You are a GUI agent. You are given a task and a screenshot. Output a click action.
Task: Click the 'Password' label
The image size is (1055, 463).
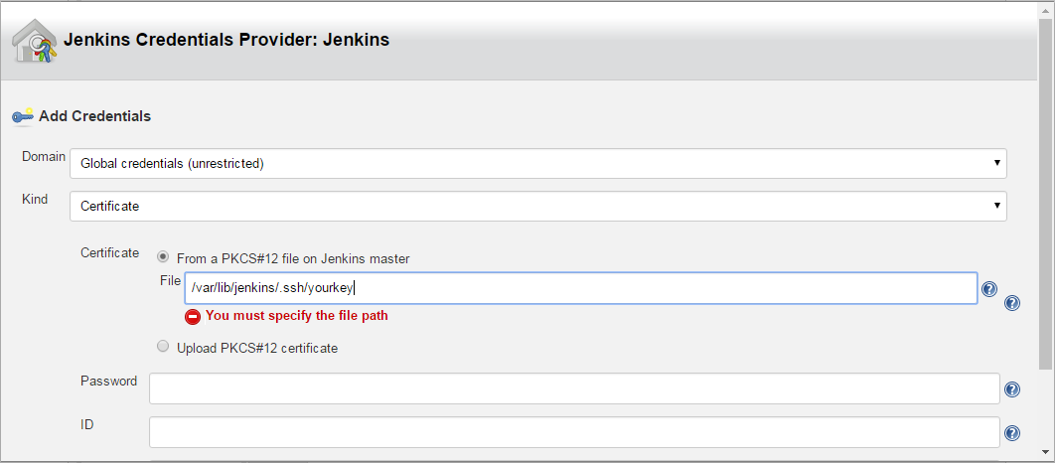coord(108,381)
